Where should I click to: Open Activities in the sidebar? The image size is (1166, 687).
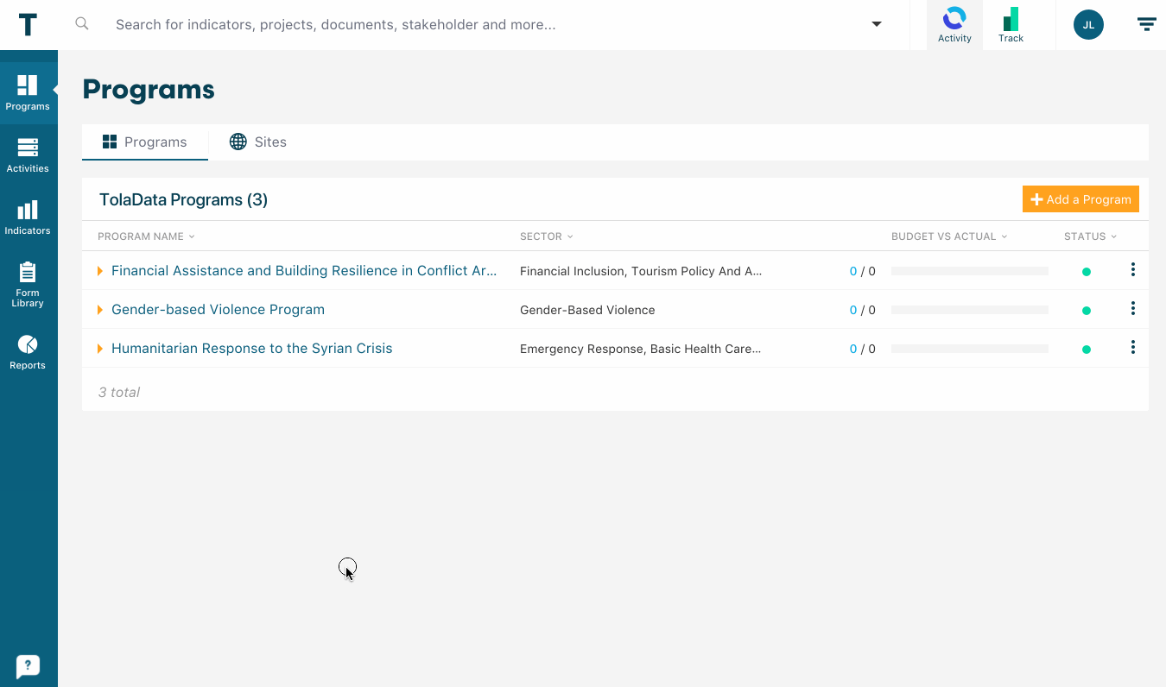pos(28,155)
